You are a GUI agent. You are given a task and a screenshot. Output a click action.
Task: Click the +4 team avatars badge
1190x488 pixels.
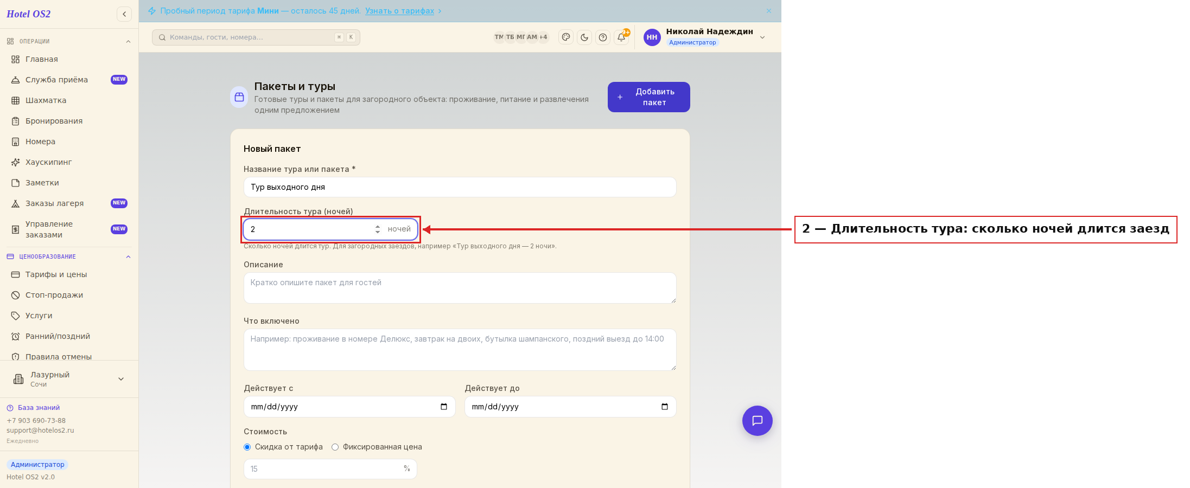(543, 37)
